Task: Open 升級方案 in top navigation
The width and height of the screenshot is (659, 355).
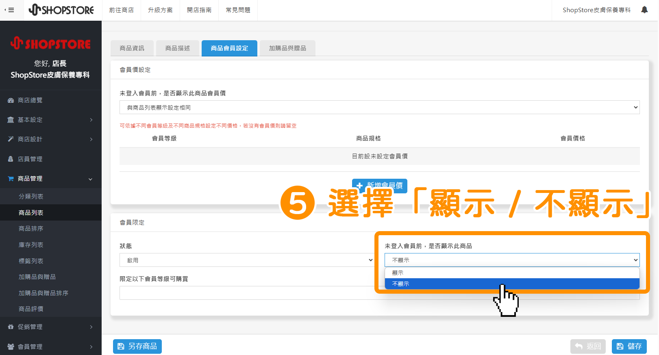Action: click(160, 10)
